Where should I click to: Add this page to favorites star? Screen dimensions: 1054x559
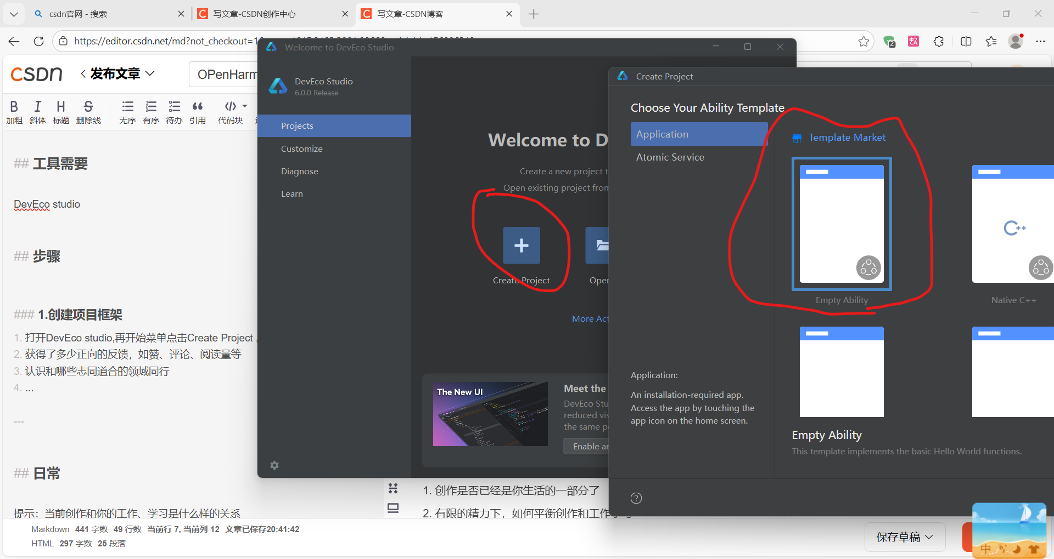point(864,41)
